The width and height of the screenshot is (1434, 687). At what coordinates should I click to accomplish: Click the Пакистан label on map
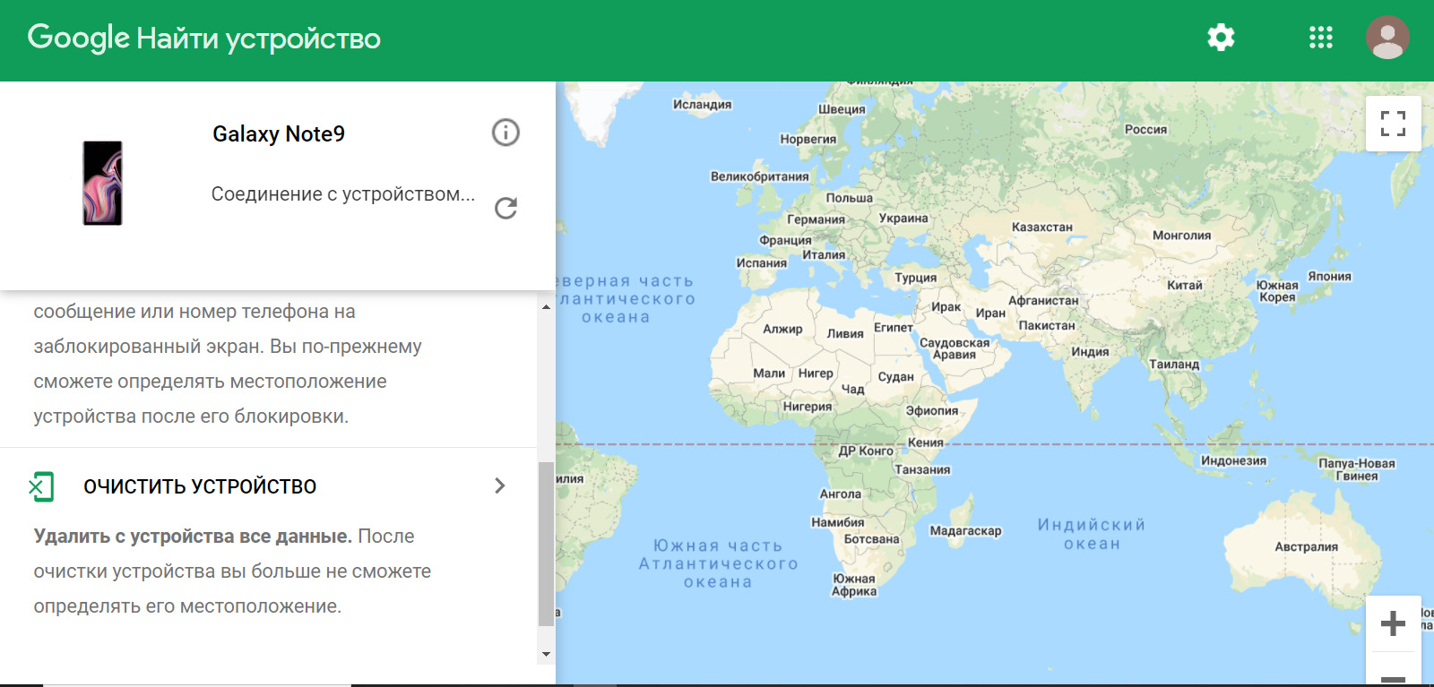[1047, 326]
